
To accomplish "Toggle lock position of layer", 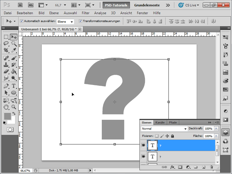I will 167,136.
